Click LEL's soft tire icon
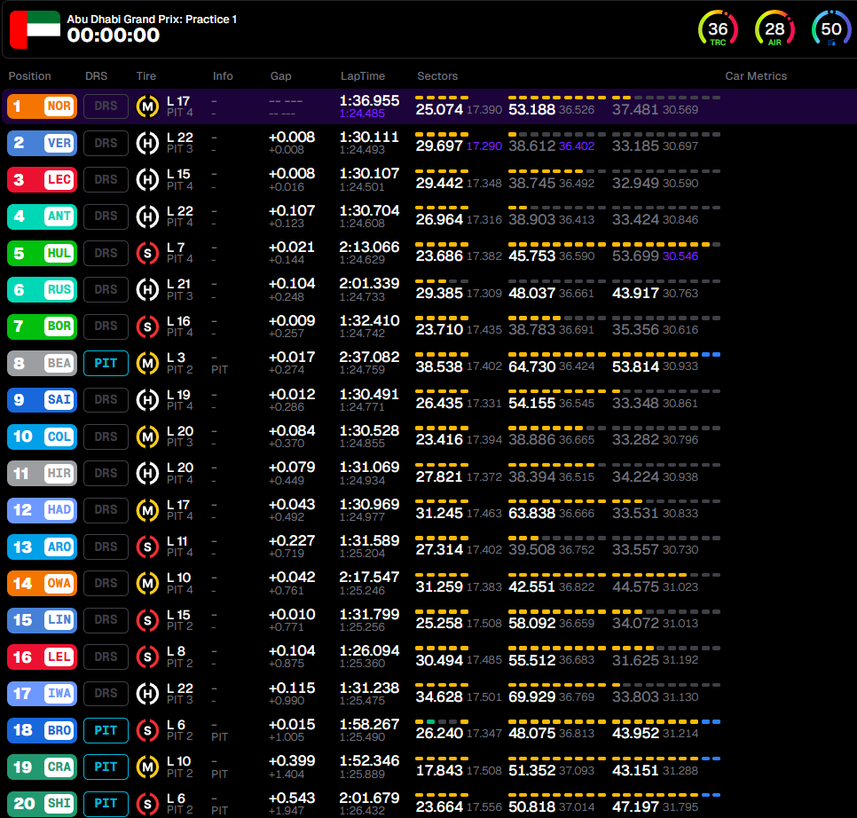Image resolution: width=857 pixels, height=818 pixels. (147, 657)
